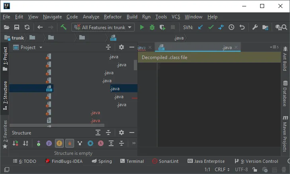The height and width of the screenshot is (174, 290).
Task: Run the configuration with the green play icon
Action: click(142, 28)
